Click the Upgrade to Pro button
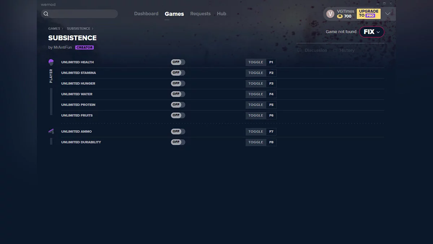The height and width of the screenshot is (244, 433). tap(368, 14)
